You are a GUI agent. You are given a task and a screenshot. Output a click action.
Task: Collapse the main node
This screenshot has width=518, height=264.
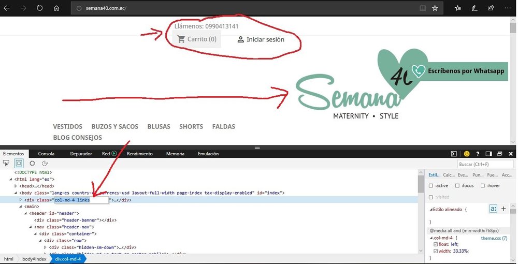[x=21, y=207]
